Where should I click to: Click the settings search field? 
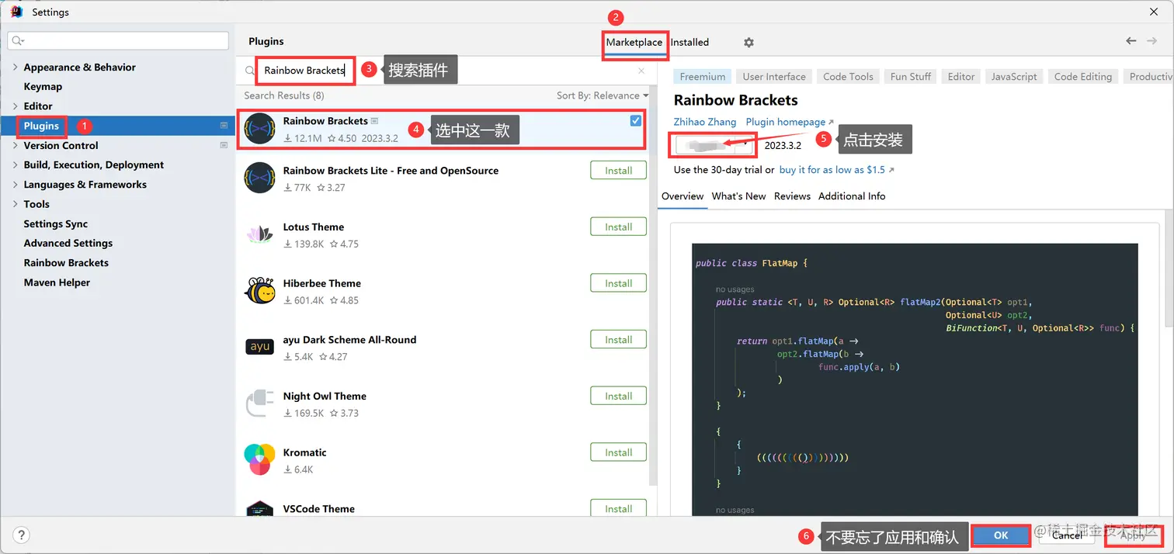[118, 40]
